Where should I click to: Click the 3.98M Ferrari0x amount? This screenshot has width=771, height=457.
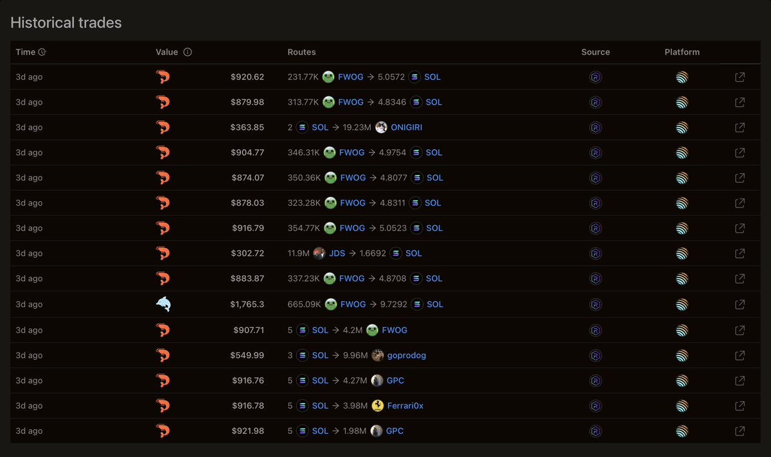tap(355, 406)
